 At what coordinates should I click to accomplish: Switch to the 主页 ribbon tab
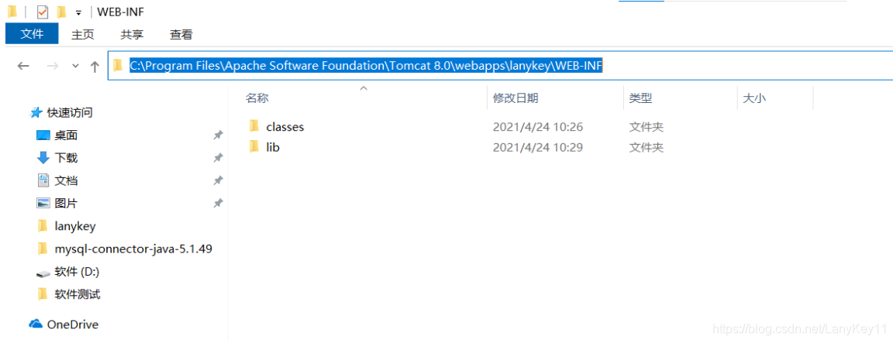coord(83,35)
